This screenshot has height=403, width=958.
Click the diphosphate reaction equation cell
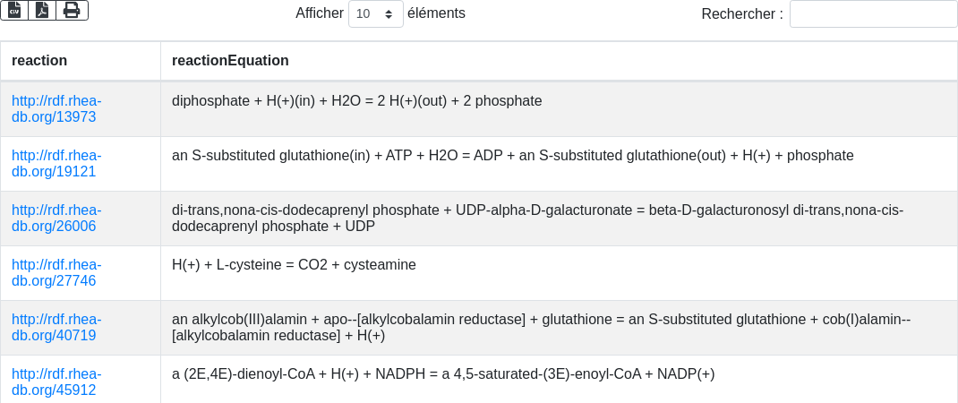point(356,101)
